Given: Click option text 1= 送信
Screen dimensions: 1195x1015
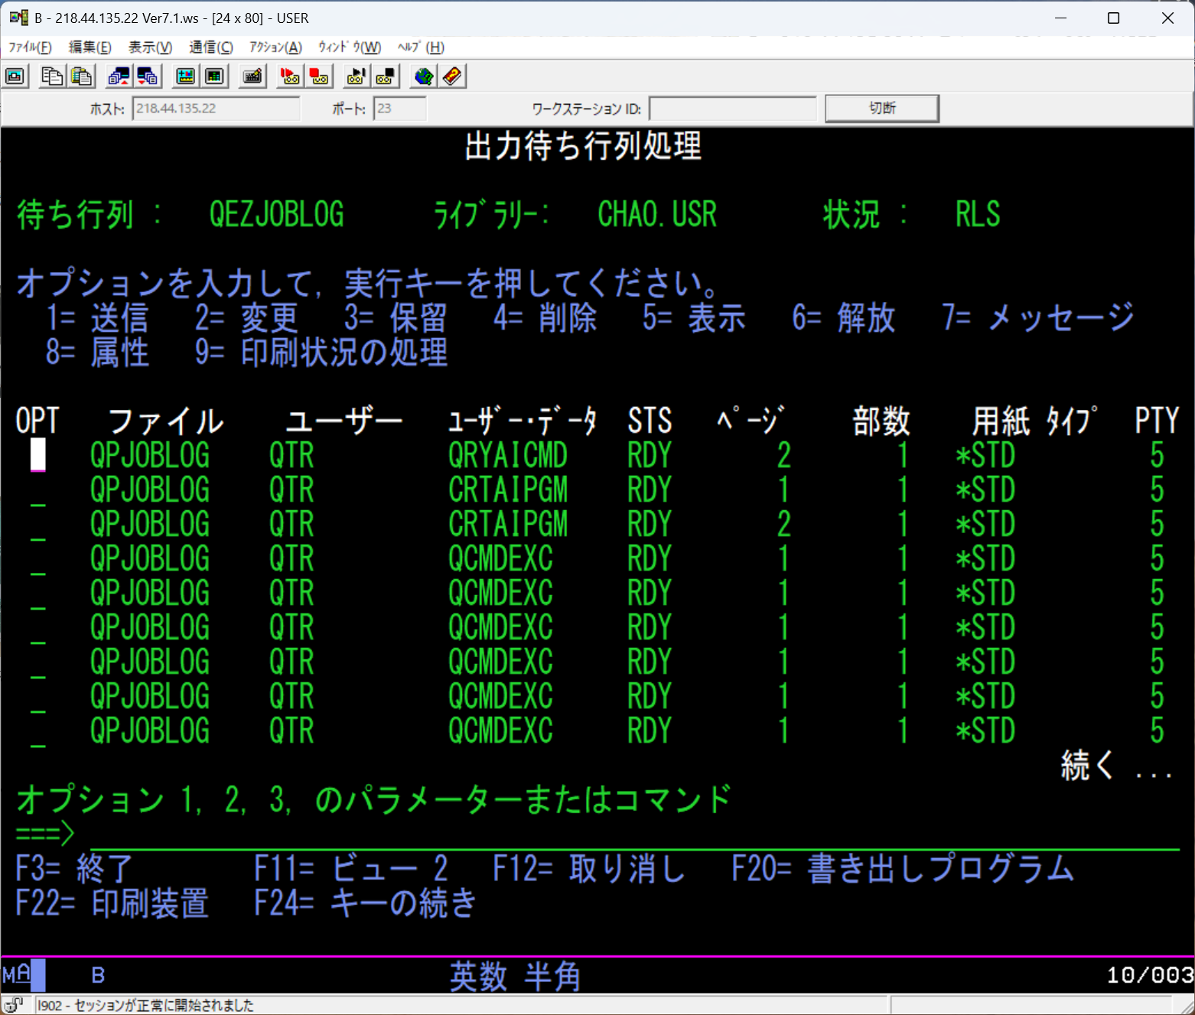Looking at the screenshot, I should coord(97,318).
